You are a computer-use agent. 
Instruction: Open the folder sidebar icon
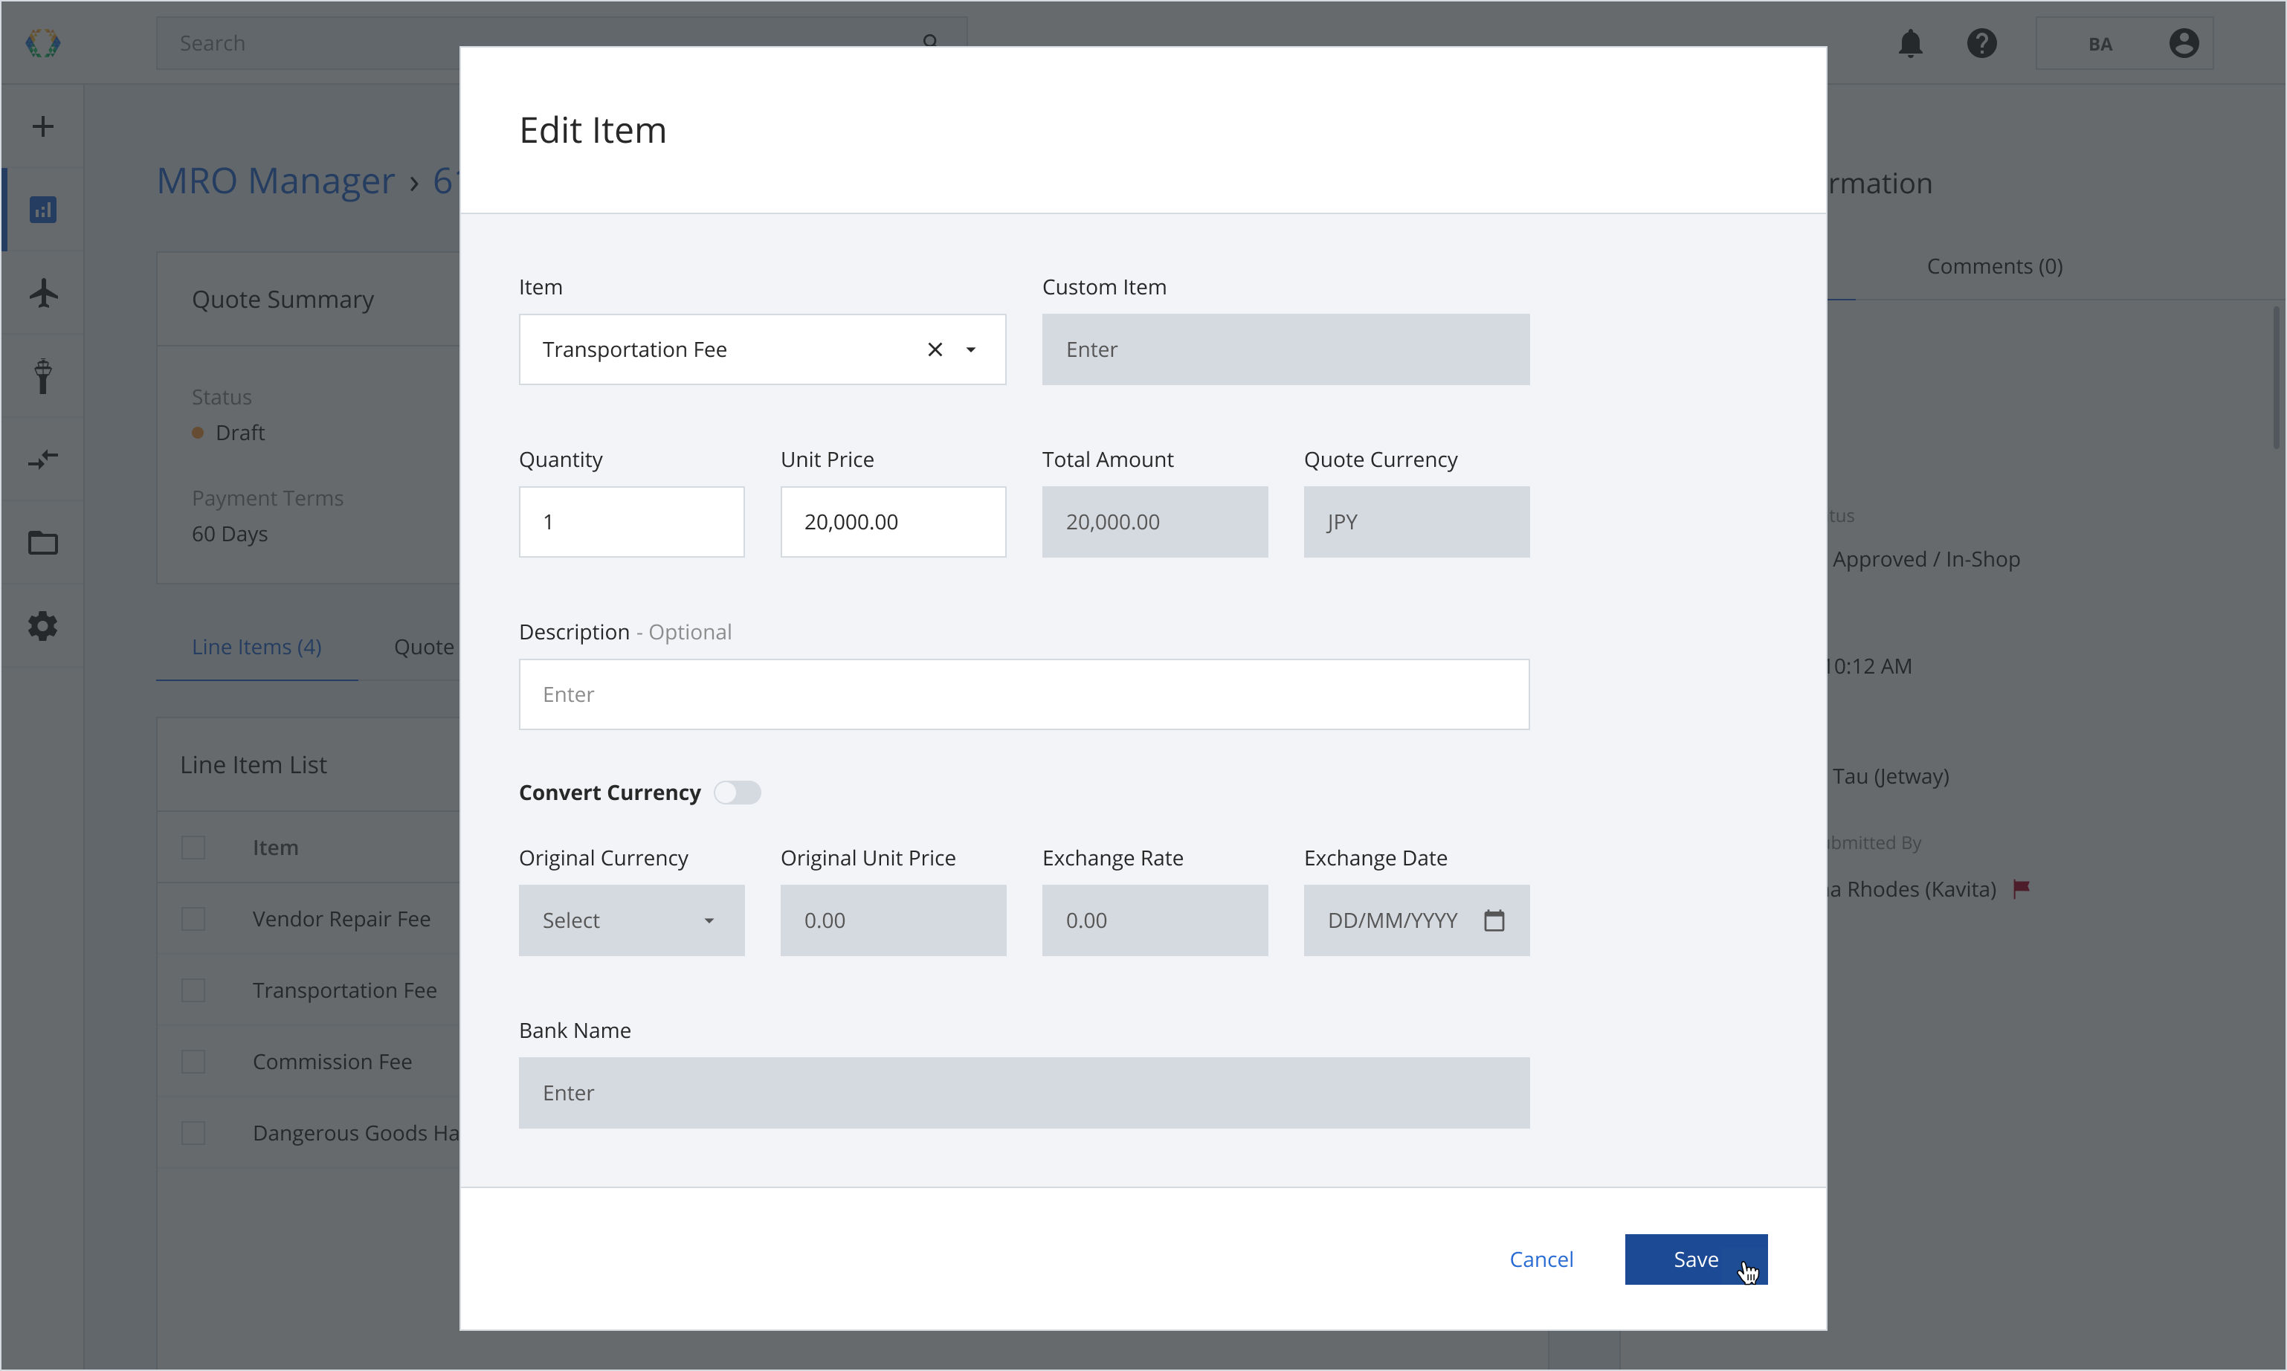point(42,542)
